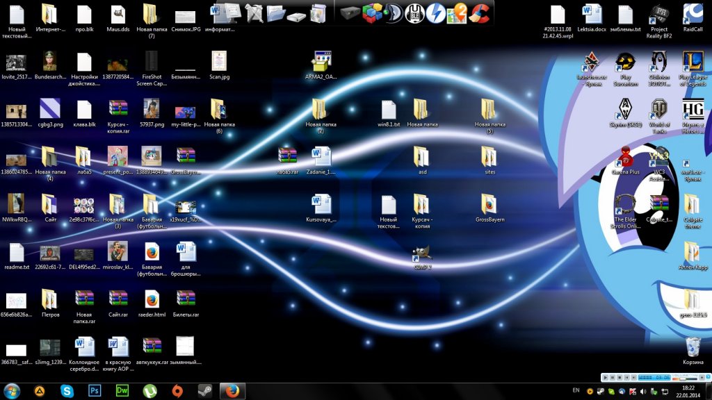This screenshot has height=400, width=712.
Task: Click the uTorrent taskbar icon
Action: tap(149, 391)
